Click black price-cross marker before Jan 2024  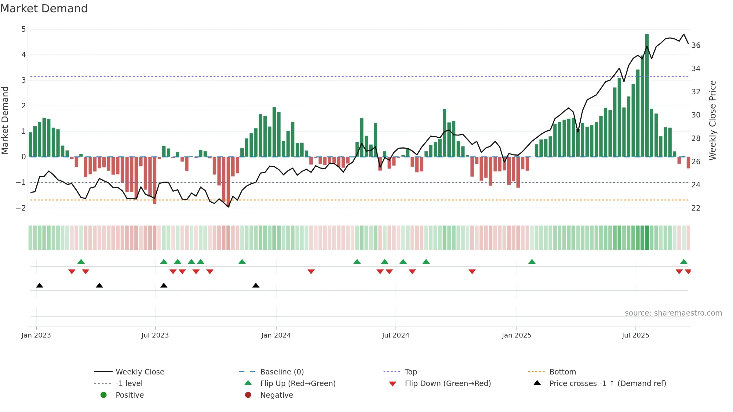pos(256,285)
